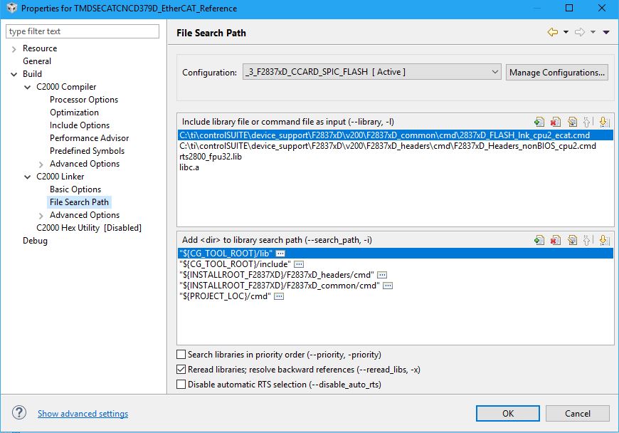Expand the Resource tree node
619x433 pixels.
click(x=14, y=48)
